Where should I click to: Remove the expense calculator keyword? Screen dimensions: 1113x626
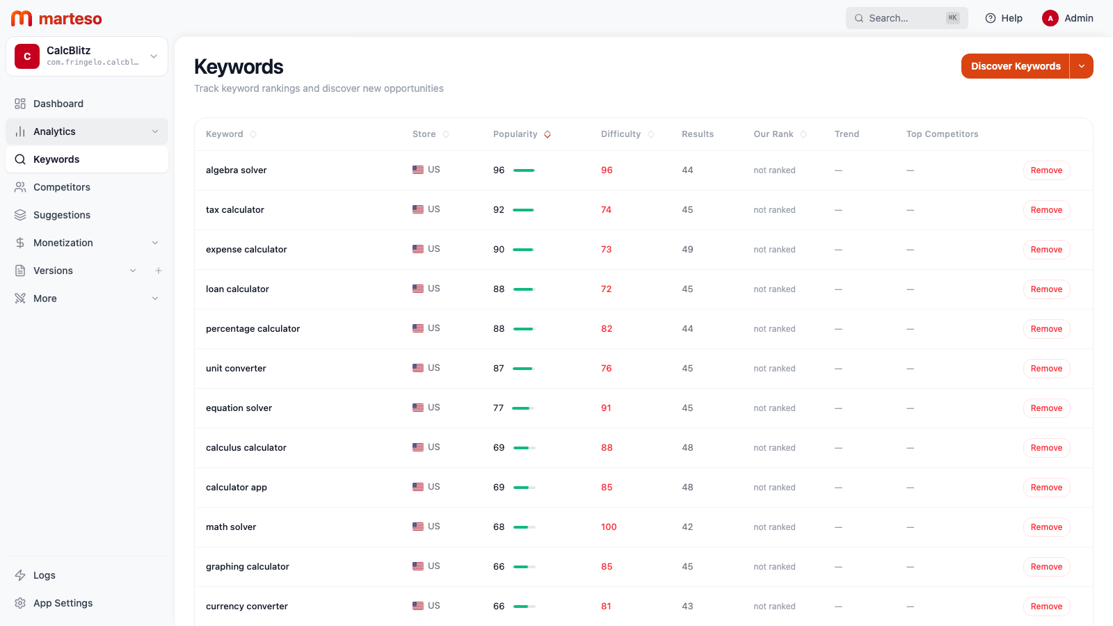(1046, 250)
